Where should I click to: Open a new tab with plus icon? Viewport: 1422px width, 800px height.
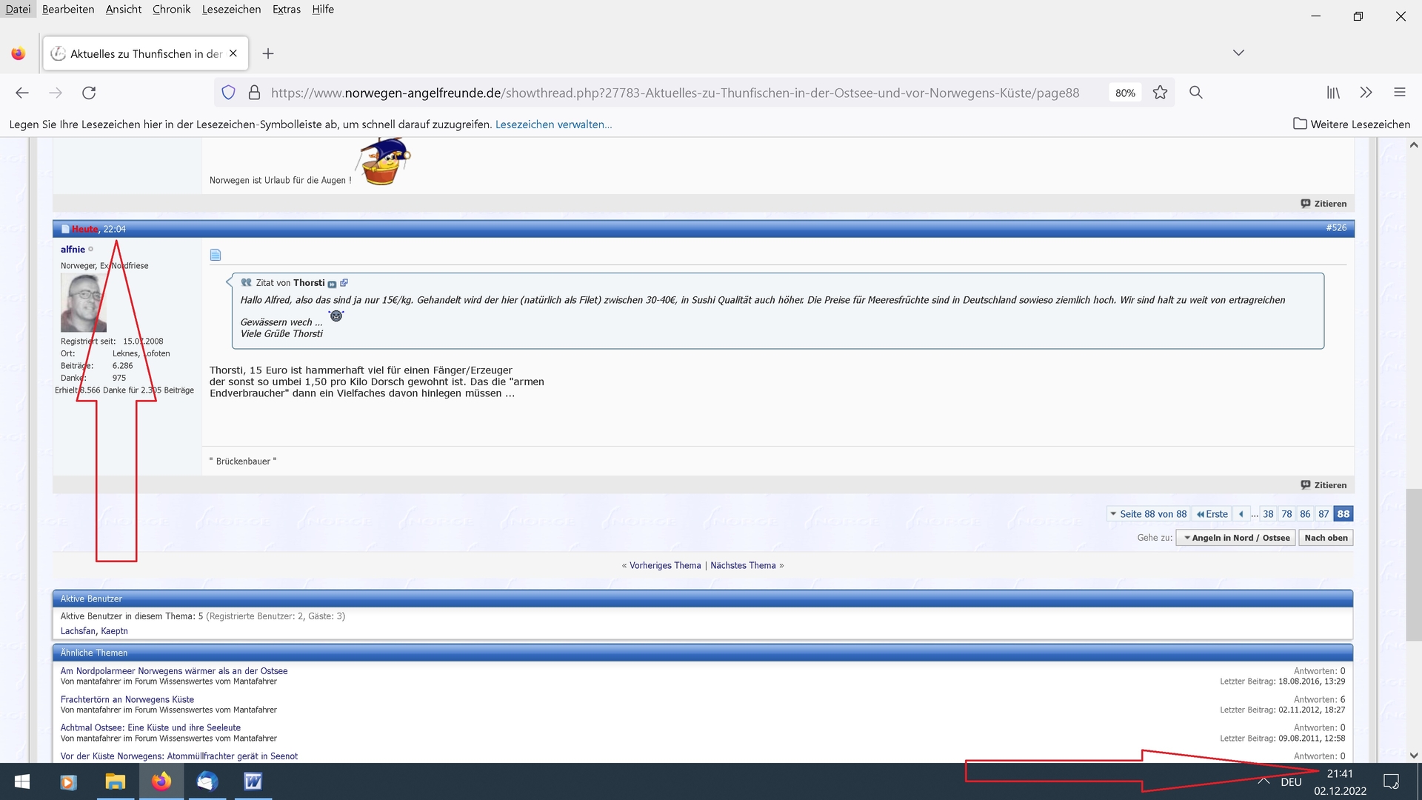coord(268,53)
